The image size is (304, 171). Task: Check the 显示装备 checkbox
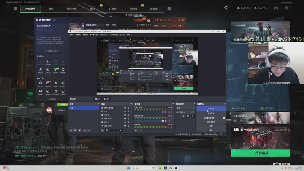coord(233,108)
